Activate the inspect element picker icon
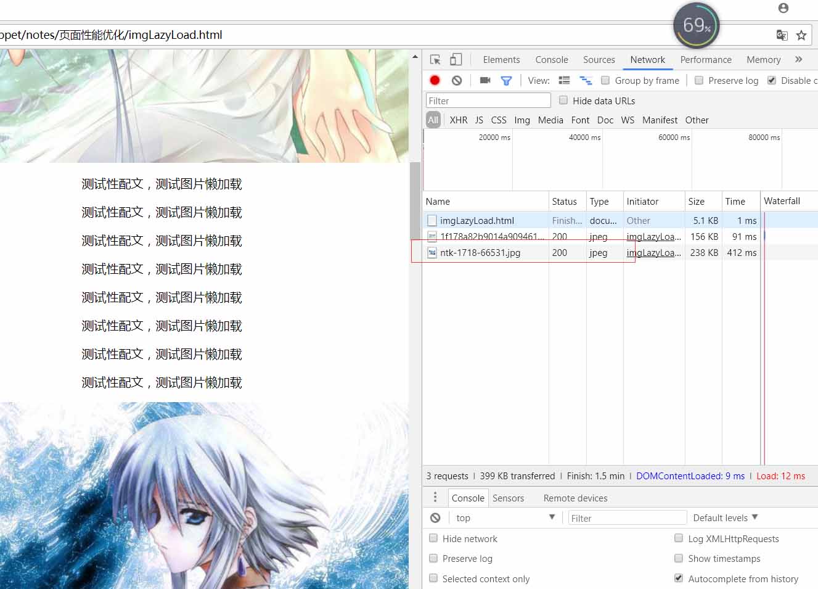The width and height of the screenshot is (818, 589). [x=435, y=60]
